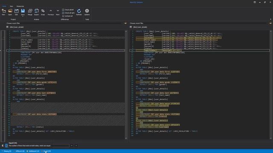Click the right pane [nickname] column line
This screenshot has height=153, width=273.
click(x=178, y=38)
